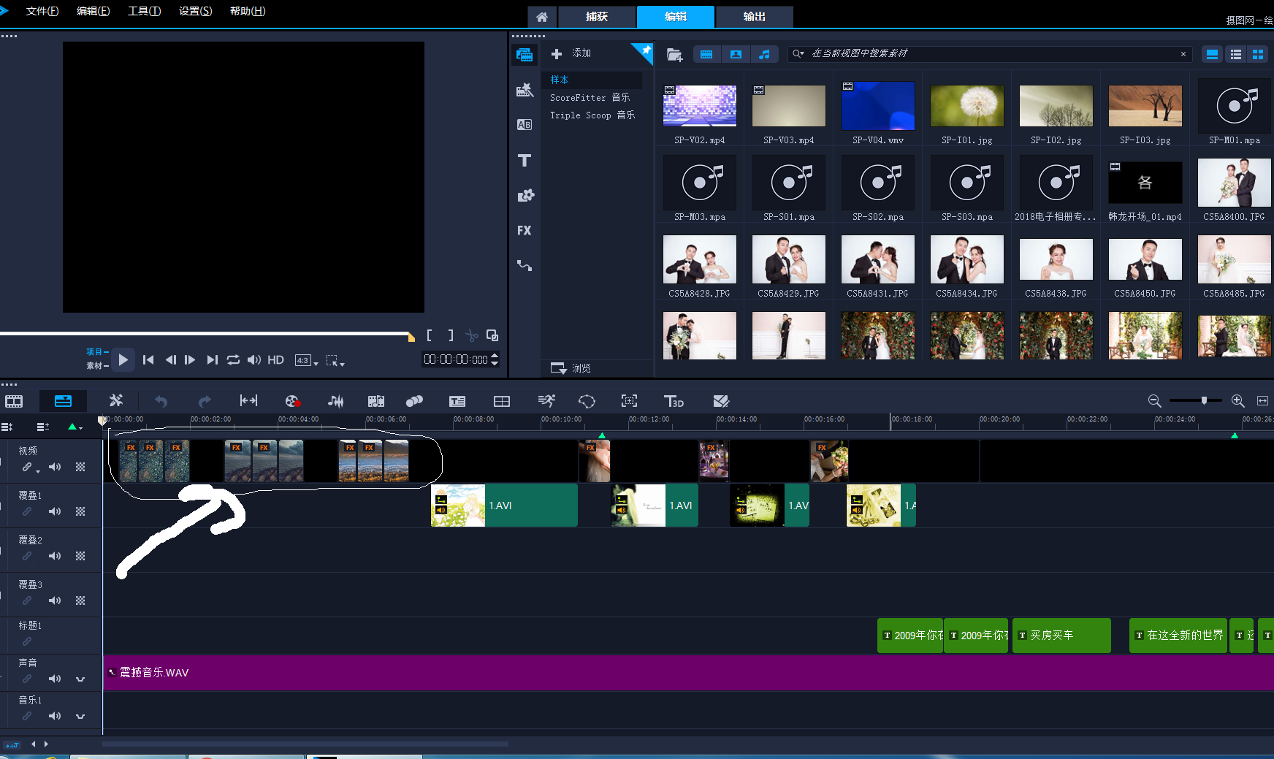Open the sound mixer tool
This screenshot has height=759, width=1274.
coord(335,401)
